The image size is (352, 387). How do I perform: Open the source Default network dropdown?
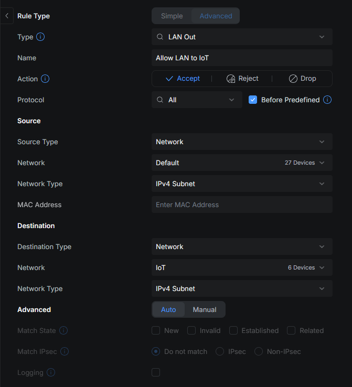tap(242, 163)
